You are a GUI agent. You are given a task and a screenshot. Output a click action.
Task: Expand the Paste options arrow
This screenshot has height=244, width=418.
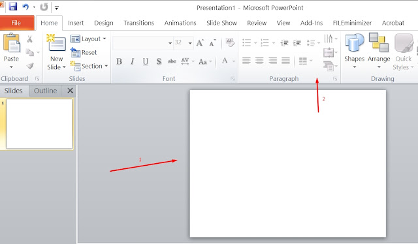pos(11,67)
